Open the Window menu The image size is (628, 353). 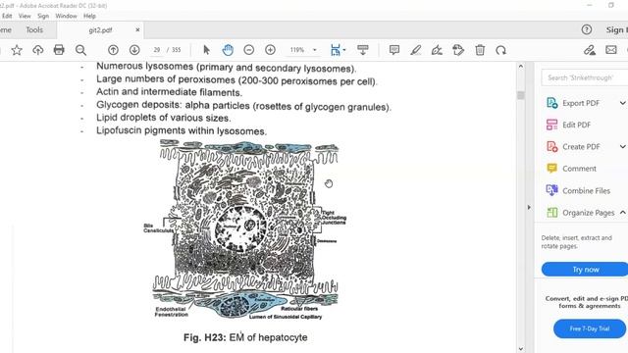coord(66,16)
